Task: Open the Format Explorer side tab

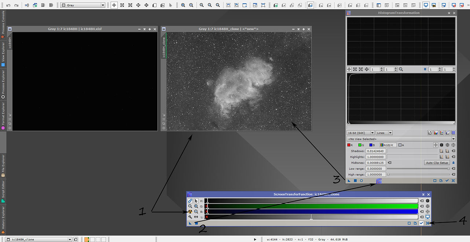Action: (3, 116)
